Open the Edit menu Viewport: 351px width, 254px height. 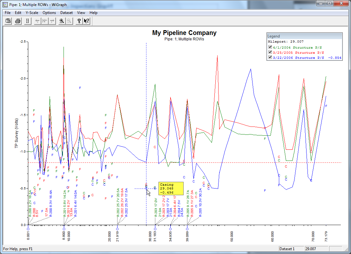[18, 13]
